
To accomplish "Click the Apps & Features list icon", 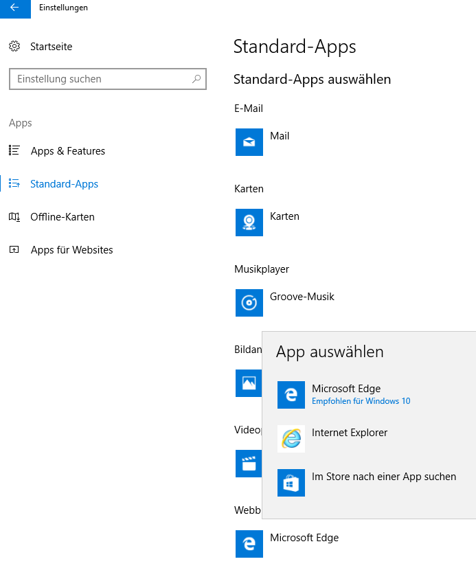I will coord(14,150).
